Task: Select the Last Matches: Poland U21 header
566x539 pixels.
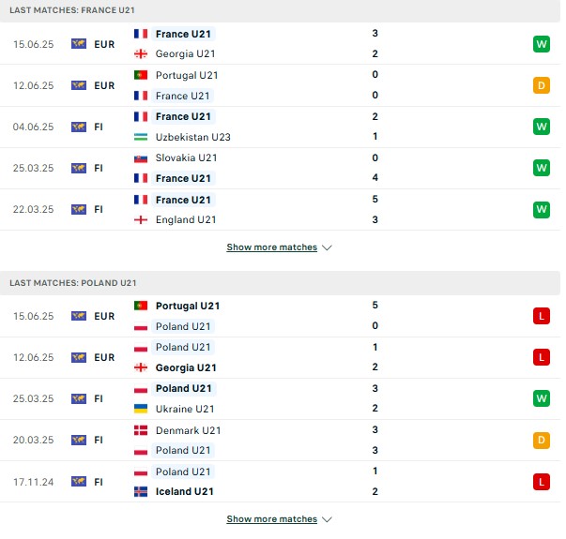Action: 73,283
